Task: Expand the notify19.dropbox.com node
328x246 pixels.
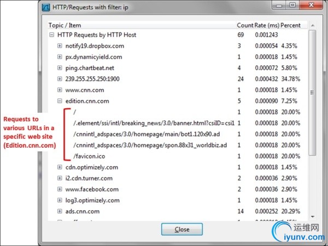Action: click(60, 45)
